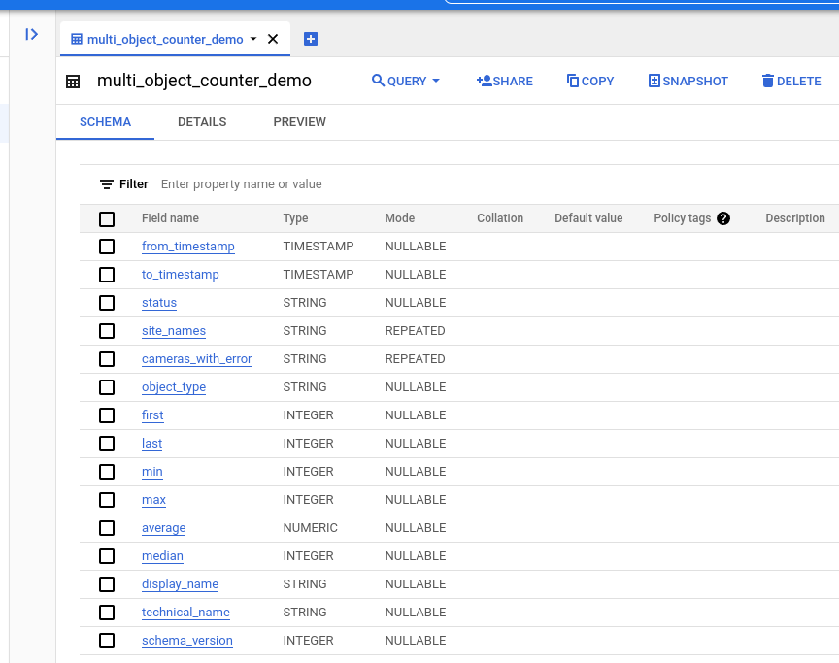The height and width of the screenshot is (663, 839).
Task: Click the Policy tags help icon
Action: [x=723, y=218]
